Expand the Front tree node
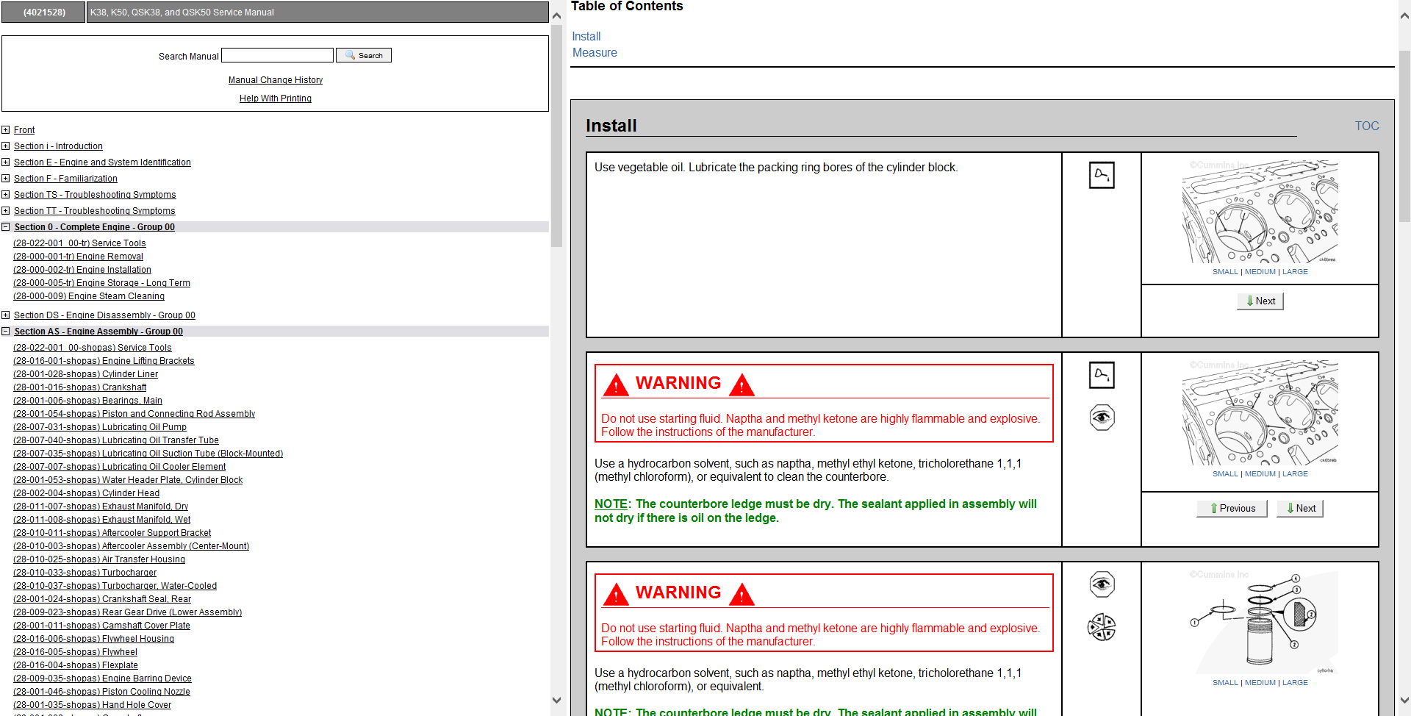 [x=6, y=130]
